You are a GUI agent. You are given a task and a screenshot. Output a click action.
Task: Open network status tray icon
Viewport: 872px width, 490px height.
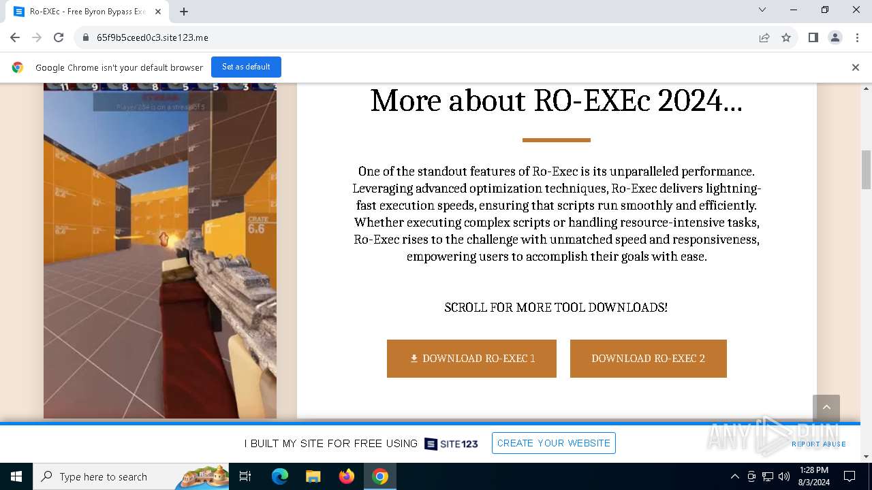point(768,476)
